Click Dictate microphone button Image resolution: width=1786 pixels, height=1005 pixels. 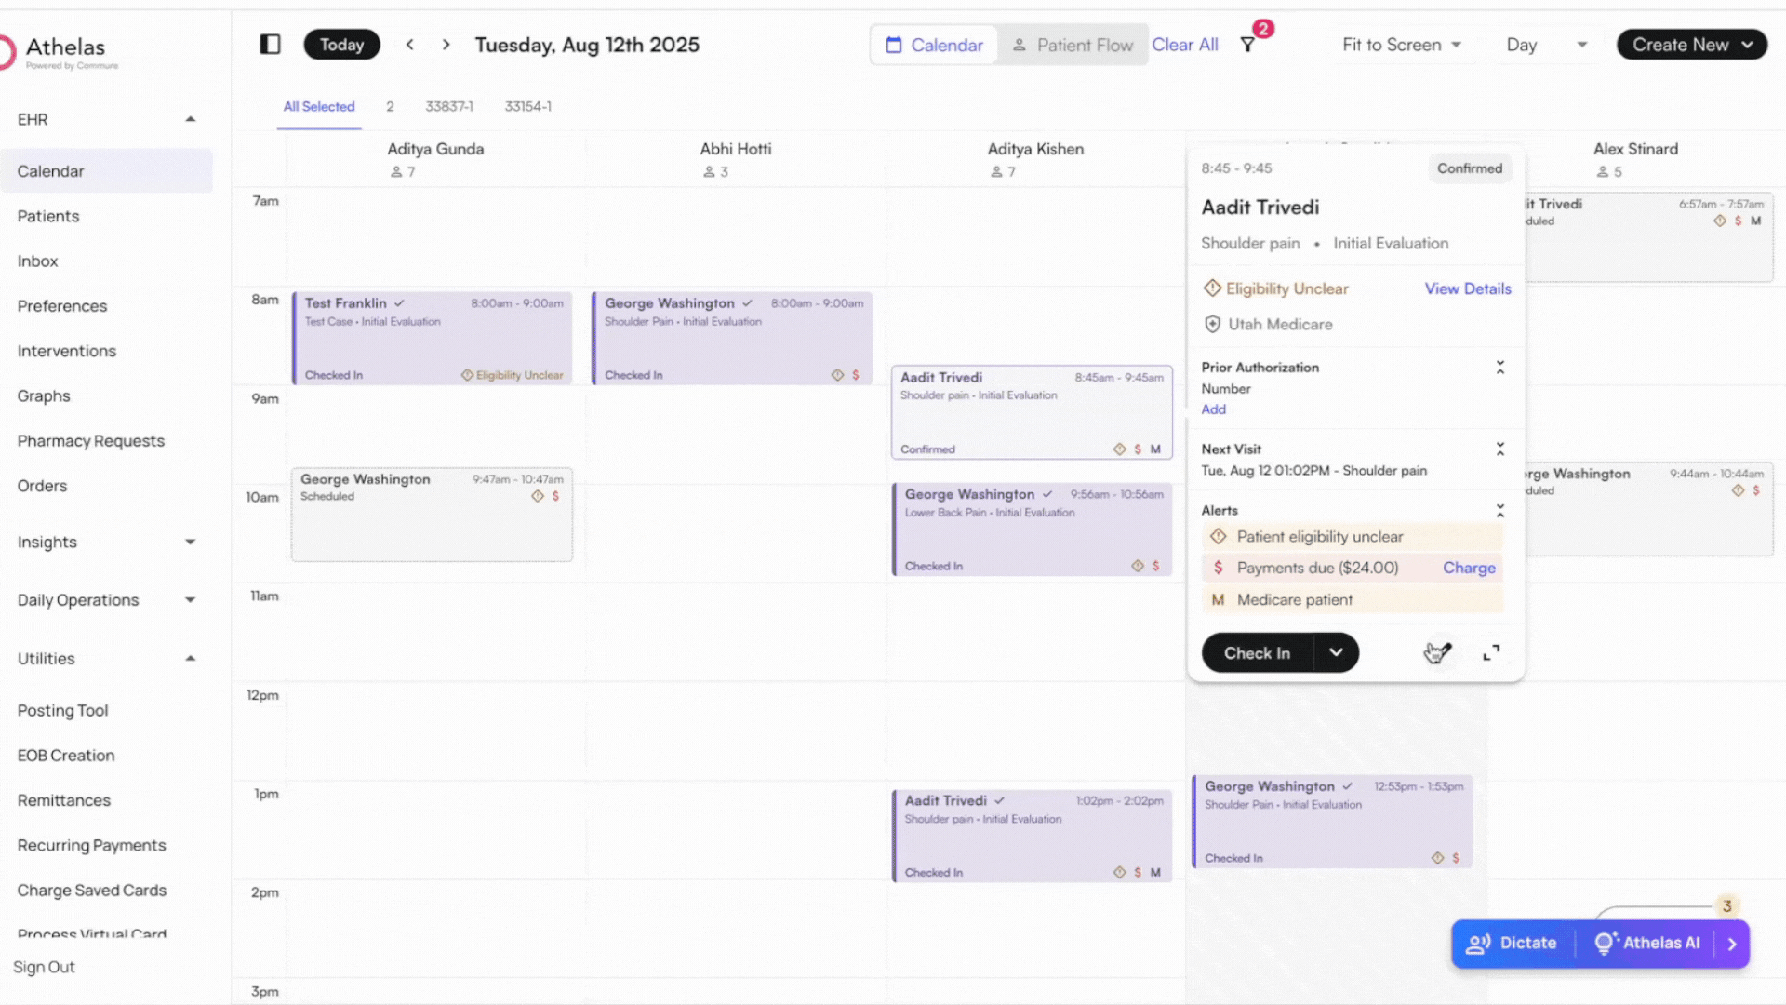(1513, 943)
